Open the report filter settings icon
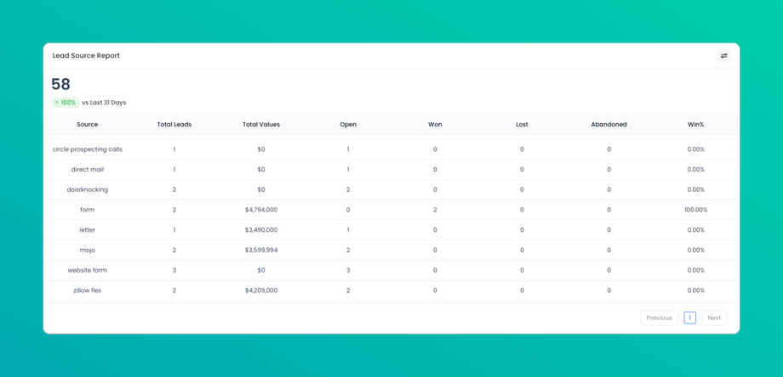This screenshot has height=377, width=783. pos(723,56)
